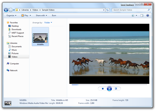Open the MSFT Support saved search

click(18, 33)
